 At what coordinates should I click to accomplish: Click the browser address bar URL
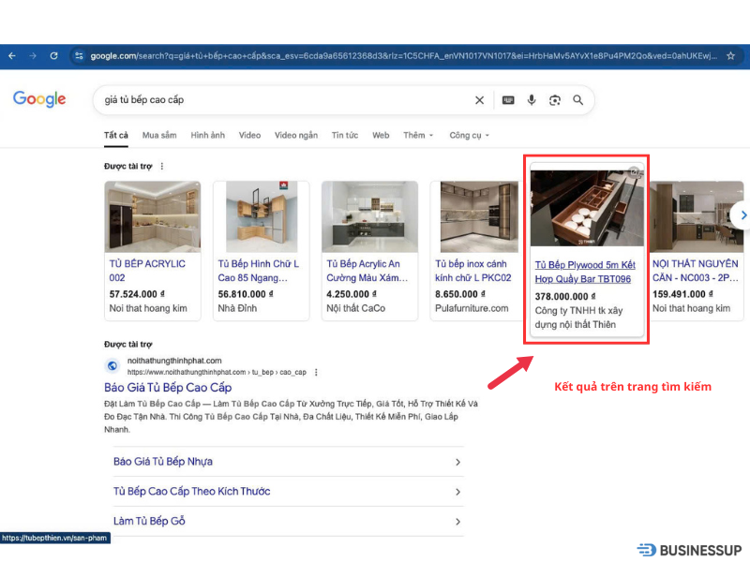tap(281, 55)
